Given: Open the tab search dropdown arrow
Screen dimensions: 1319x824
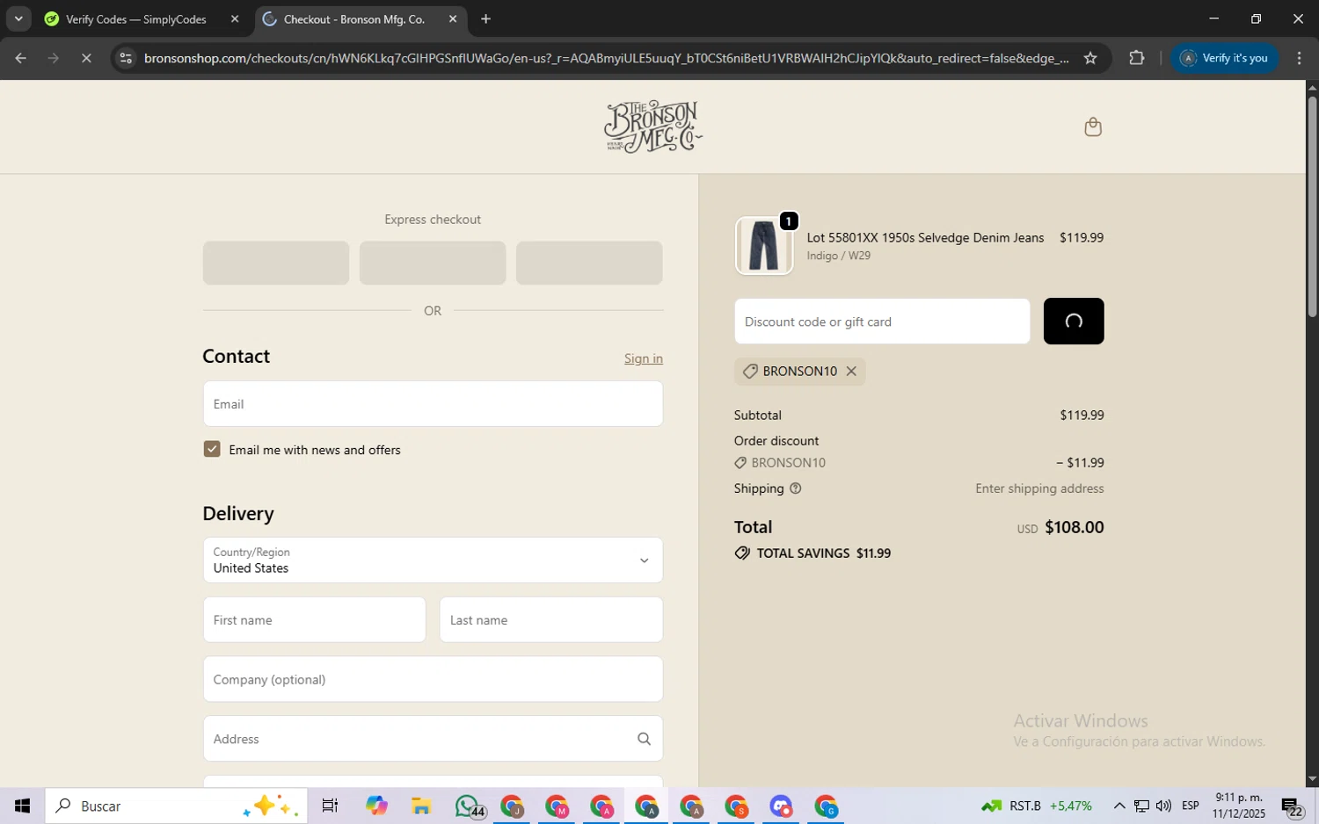Looking at the screenshot, I should (x=18, y=18).
